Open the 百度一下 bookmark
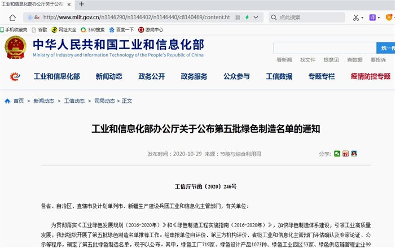This screenshot has height=248, width=395. 121,29
